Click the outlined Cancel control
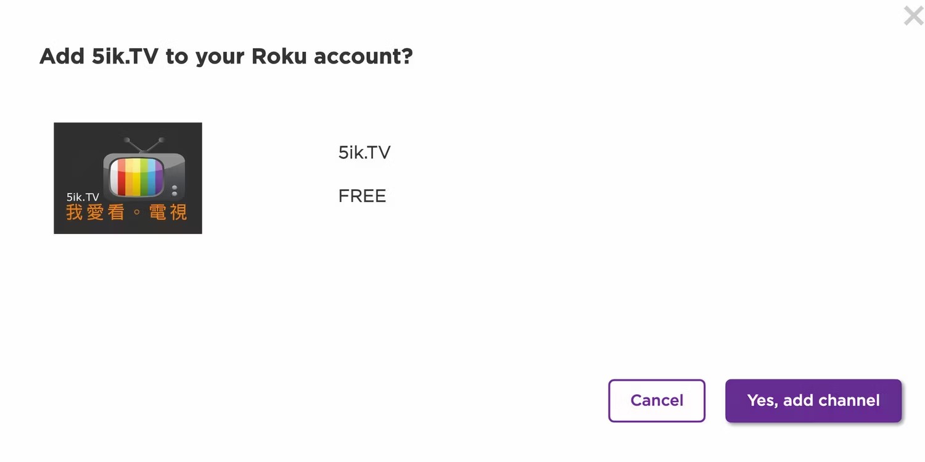The image size is (925, 462). coord(657,400)
